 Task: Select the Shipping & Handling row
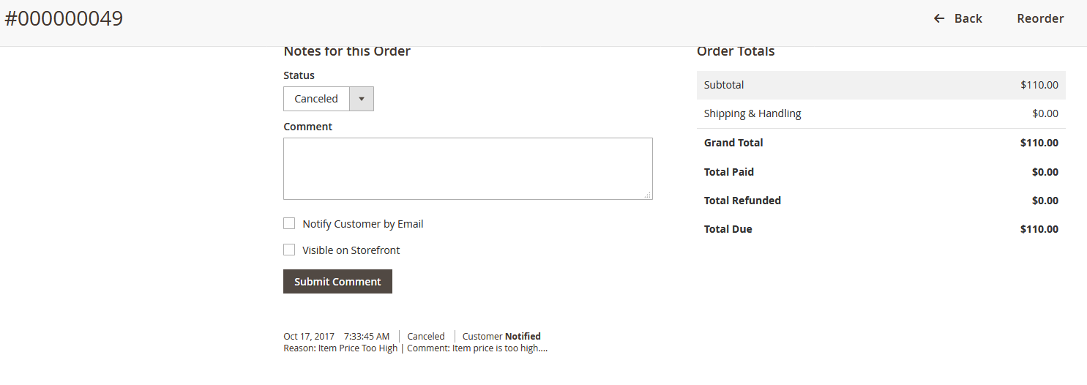pyautogui.click(x=881, y=113)
